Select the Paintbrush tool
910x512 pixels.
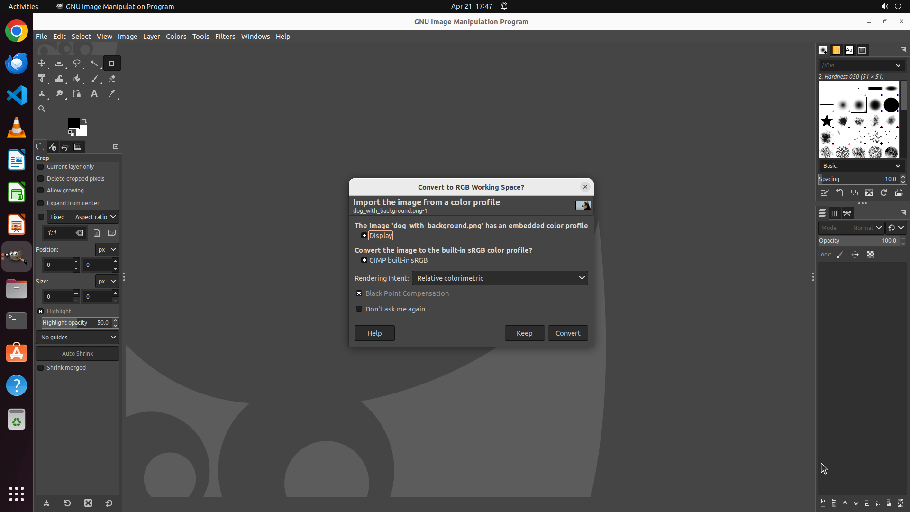click(94, 78)
